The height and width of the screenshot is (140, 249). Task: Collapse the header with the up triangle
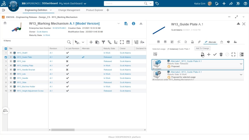[141, 24]
